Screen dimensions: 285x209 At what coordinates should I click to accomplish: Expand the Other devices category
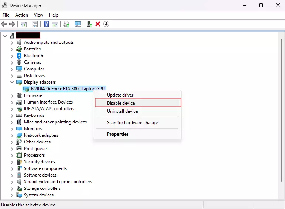point(12,142)
